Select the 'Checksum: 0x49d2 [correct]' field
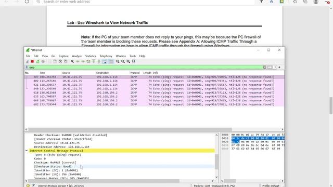Screen dimensions: 333x187 click(x=55, y=163)
